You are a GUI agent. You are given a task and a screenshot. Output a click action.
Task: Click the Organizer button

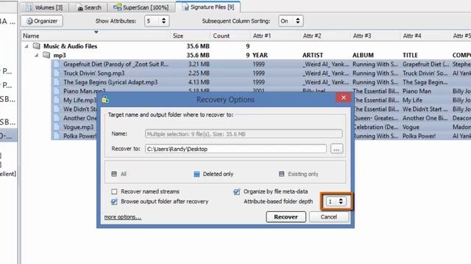(x=42, y=21)
